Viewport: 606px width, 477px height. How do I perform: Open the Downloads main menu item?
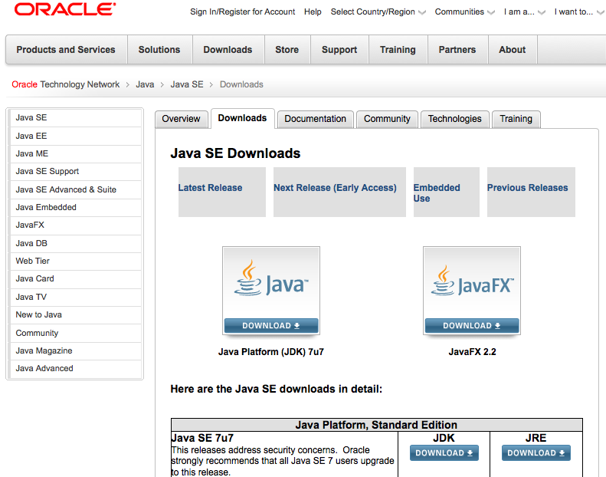point(228,50)
